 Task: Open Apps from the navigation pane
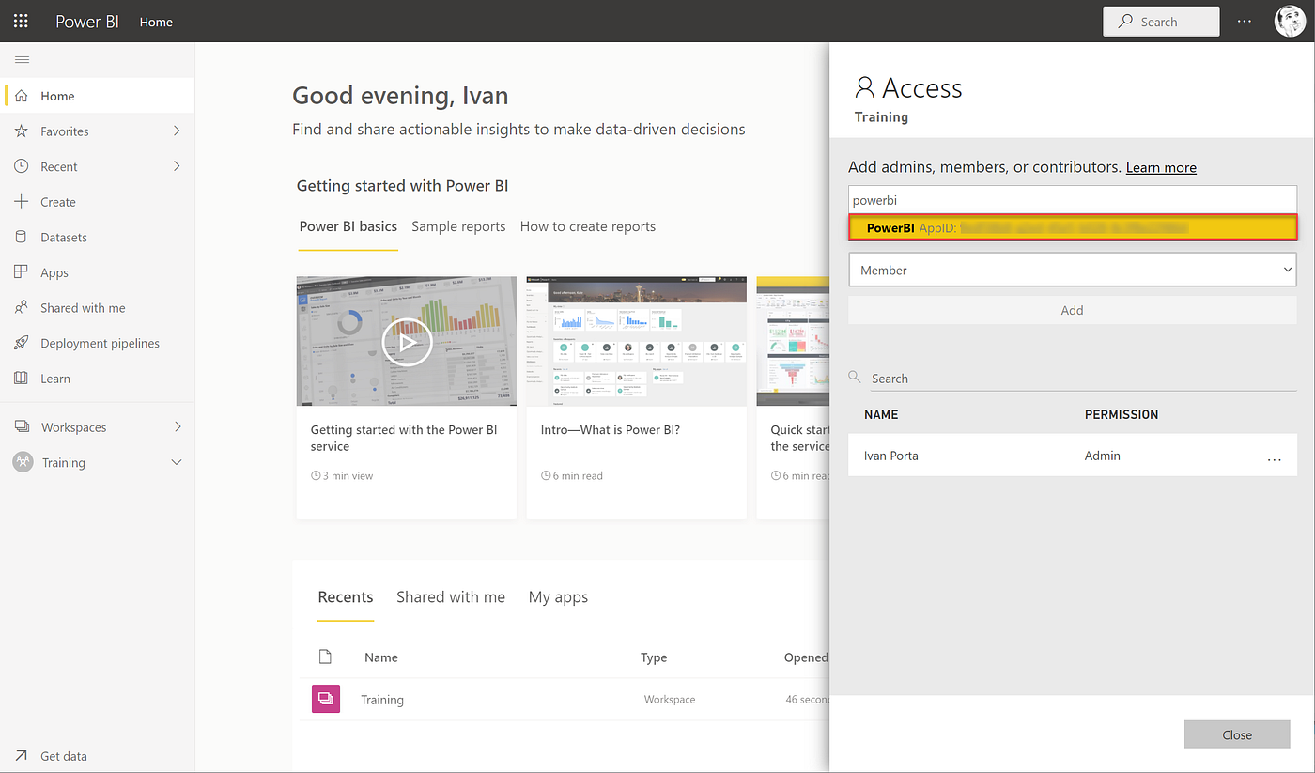(x=54, y=271)
